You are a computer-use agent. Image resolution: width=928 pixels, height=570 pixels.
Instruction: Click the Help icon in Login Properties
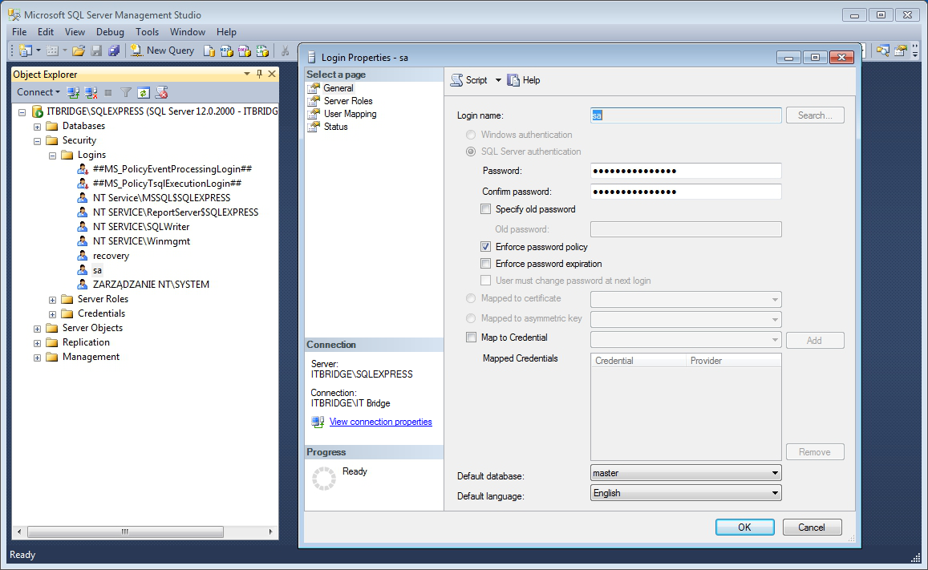tap(513, 80)
